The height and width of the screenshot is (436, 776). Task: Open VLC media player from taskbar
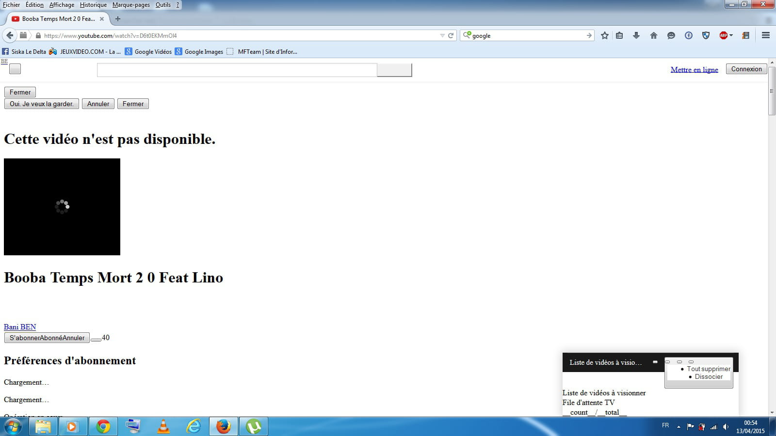(163, 426)
